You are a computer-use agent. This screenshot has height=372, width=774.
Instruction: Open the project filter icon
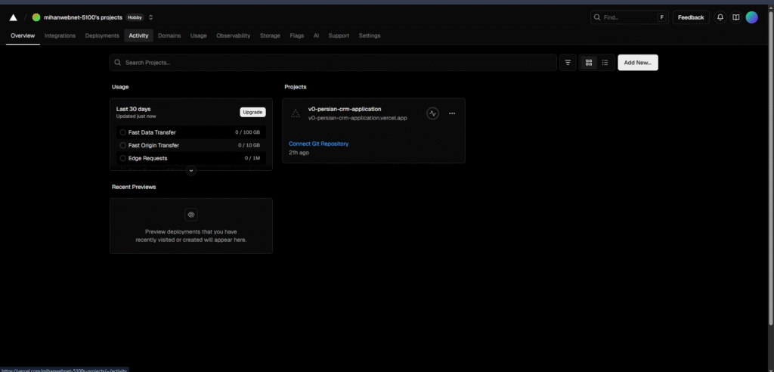[568, 63]
